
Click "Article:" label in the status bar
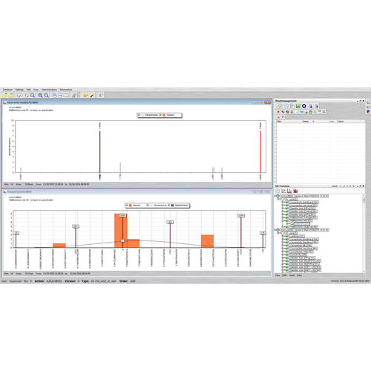39,281
